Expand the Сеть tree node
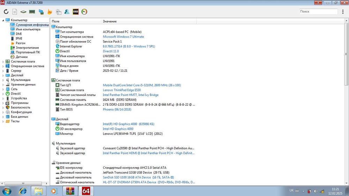 3,89
